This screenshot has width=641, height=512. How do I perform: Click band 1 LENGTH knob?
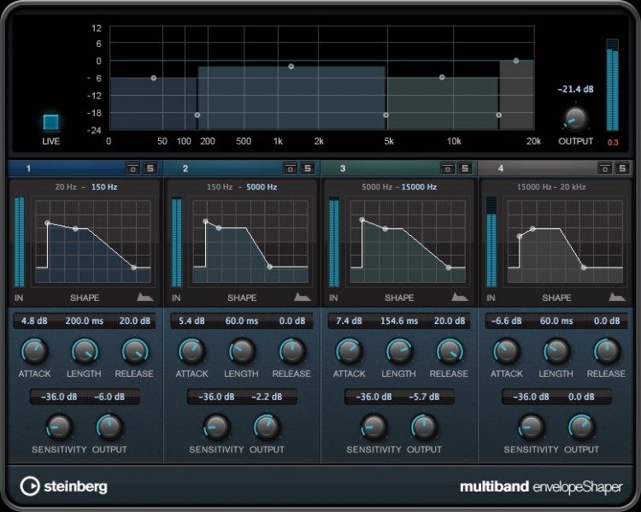tap(85, 351)
